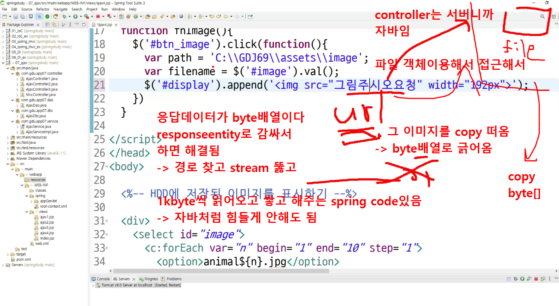Toggle Link with Editor in Package Explorer
The height and width of the screenshot is (306, 559).
(54, 25)
